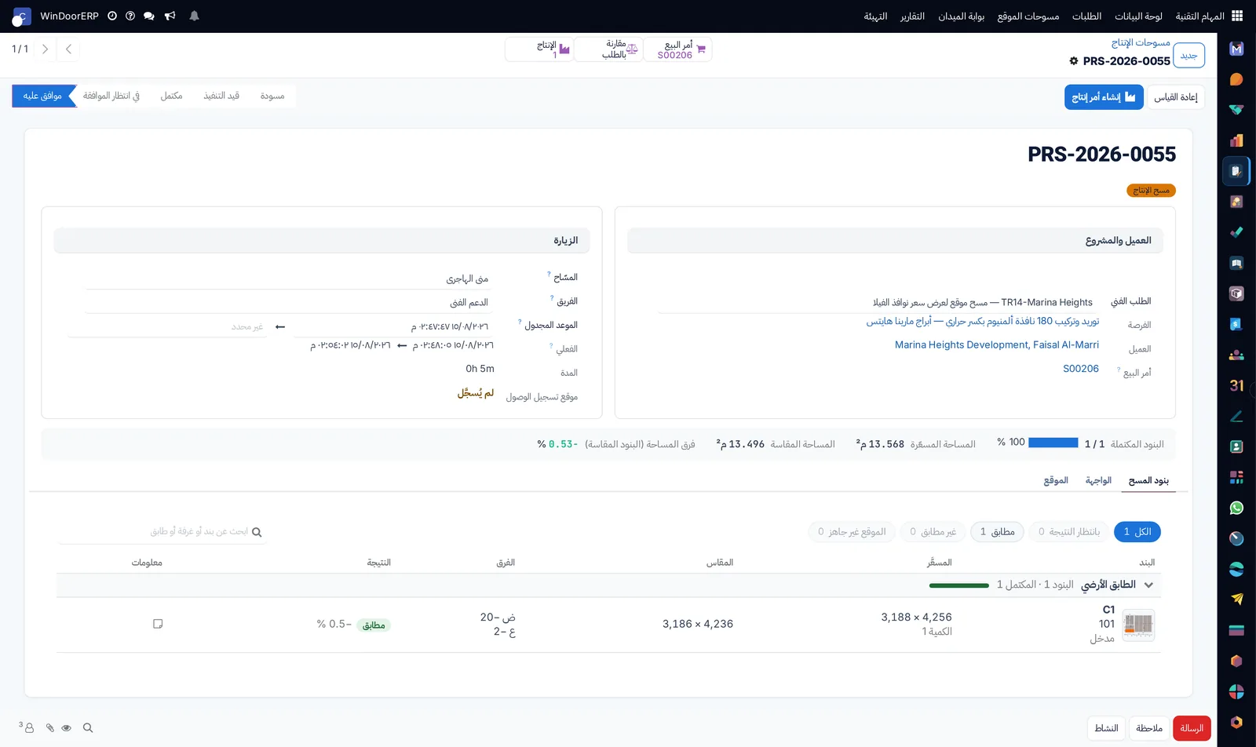Image resolution: width=1256 pixels, height=747 pixels.
Task: Open the 'الموقع' tab
Action: 1056,480
